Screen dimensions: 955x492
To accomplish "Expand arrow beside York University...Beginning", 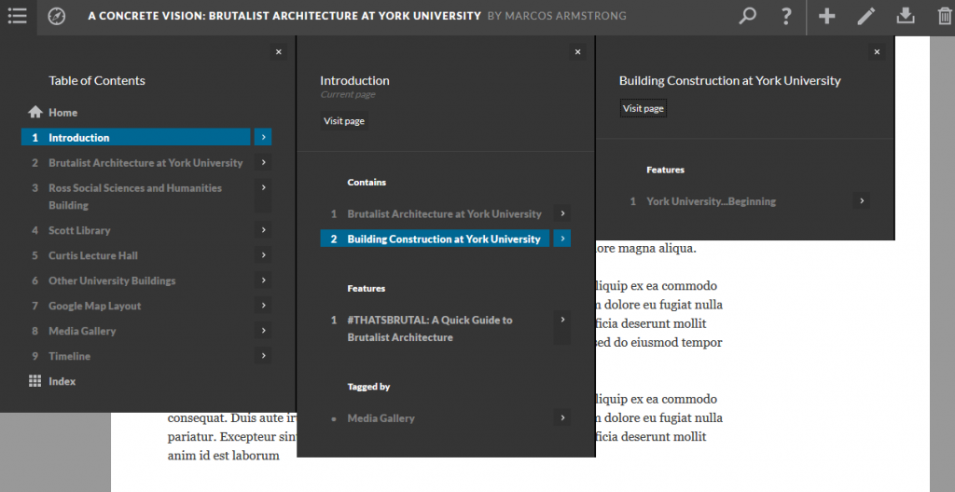I will [x=861, y=201].
